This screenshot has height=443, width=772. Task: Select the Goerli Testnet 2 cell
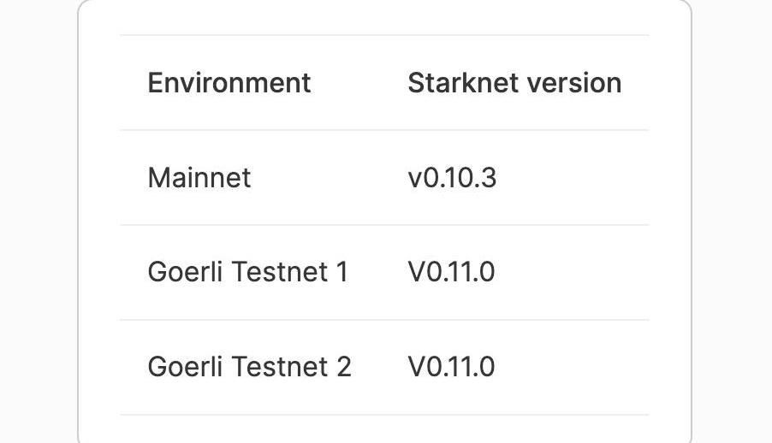[249, 367]
